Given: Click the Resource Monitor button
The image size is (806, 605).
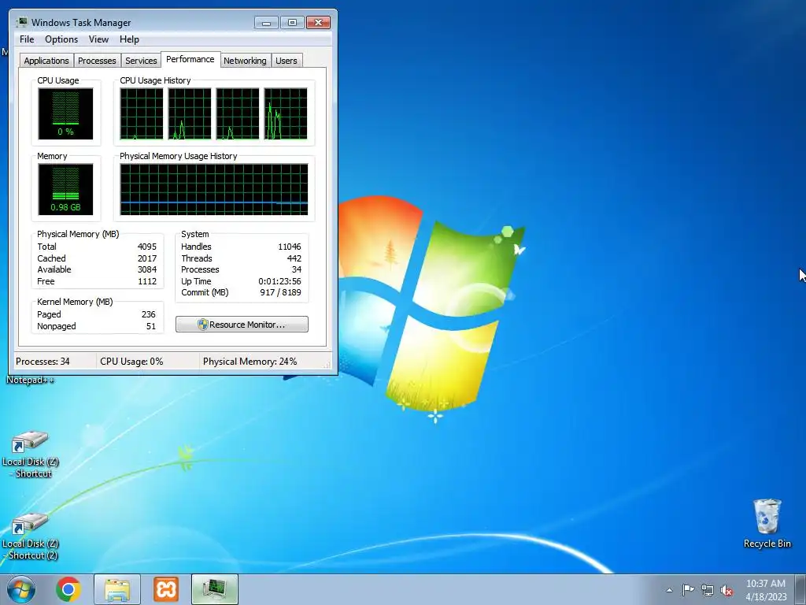Looking at the screenshot, I should click(x=242, y=325).
